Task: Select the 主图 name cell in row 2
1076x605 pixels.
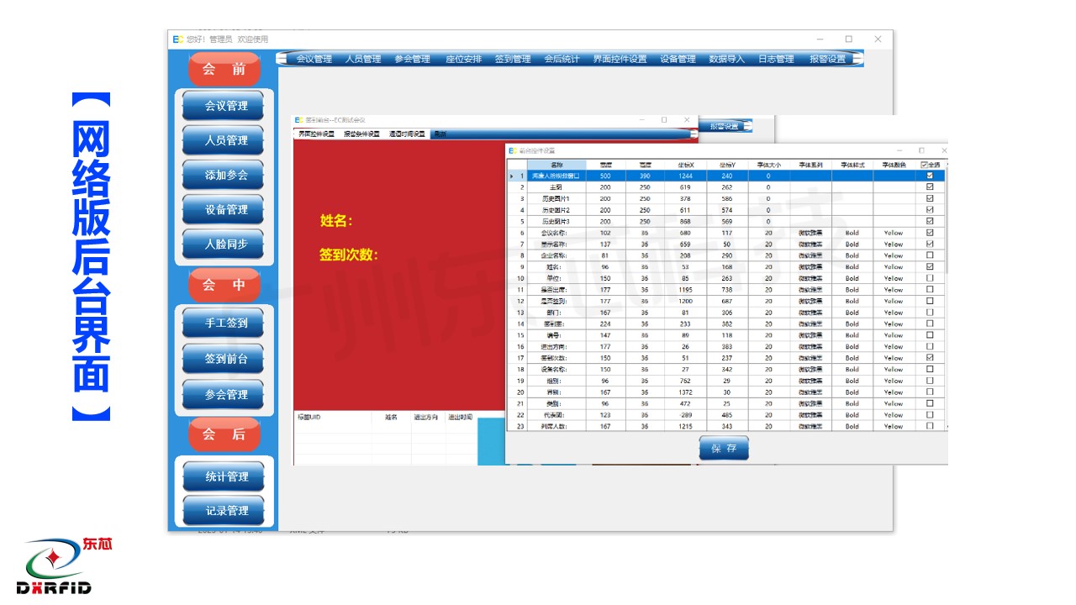Action: (x=556, y=187)
